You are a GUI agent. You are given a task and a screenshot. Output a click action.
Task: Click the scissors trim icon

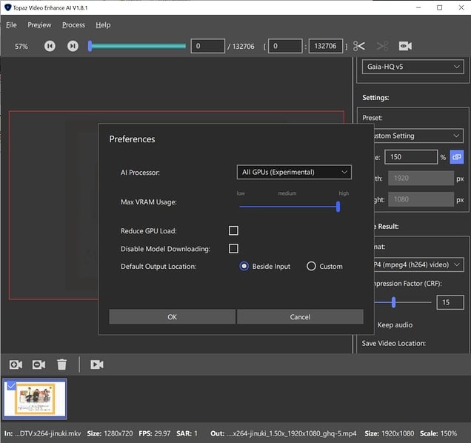tap(359, 46)
